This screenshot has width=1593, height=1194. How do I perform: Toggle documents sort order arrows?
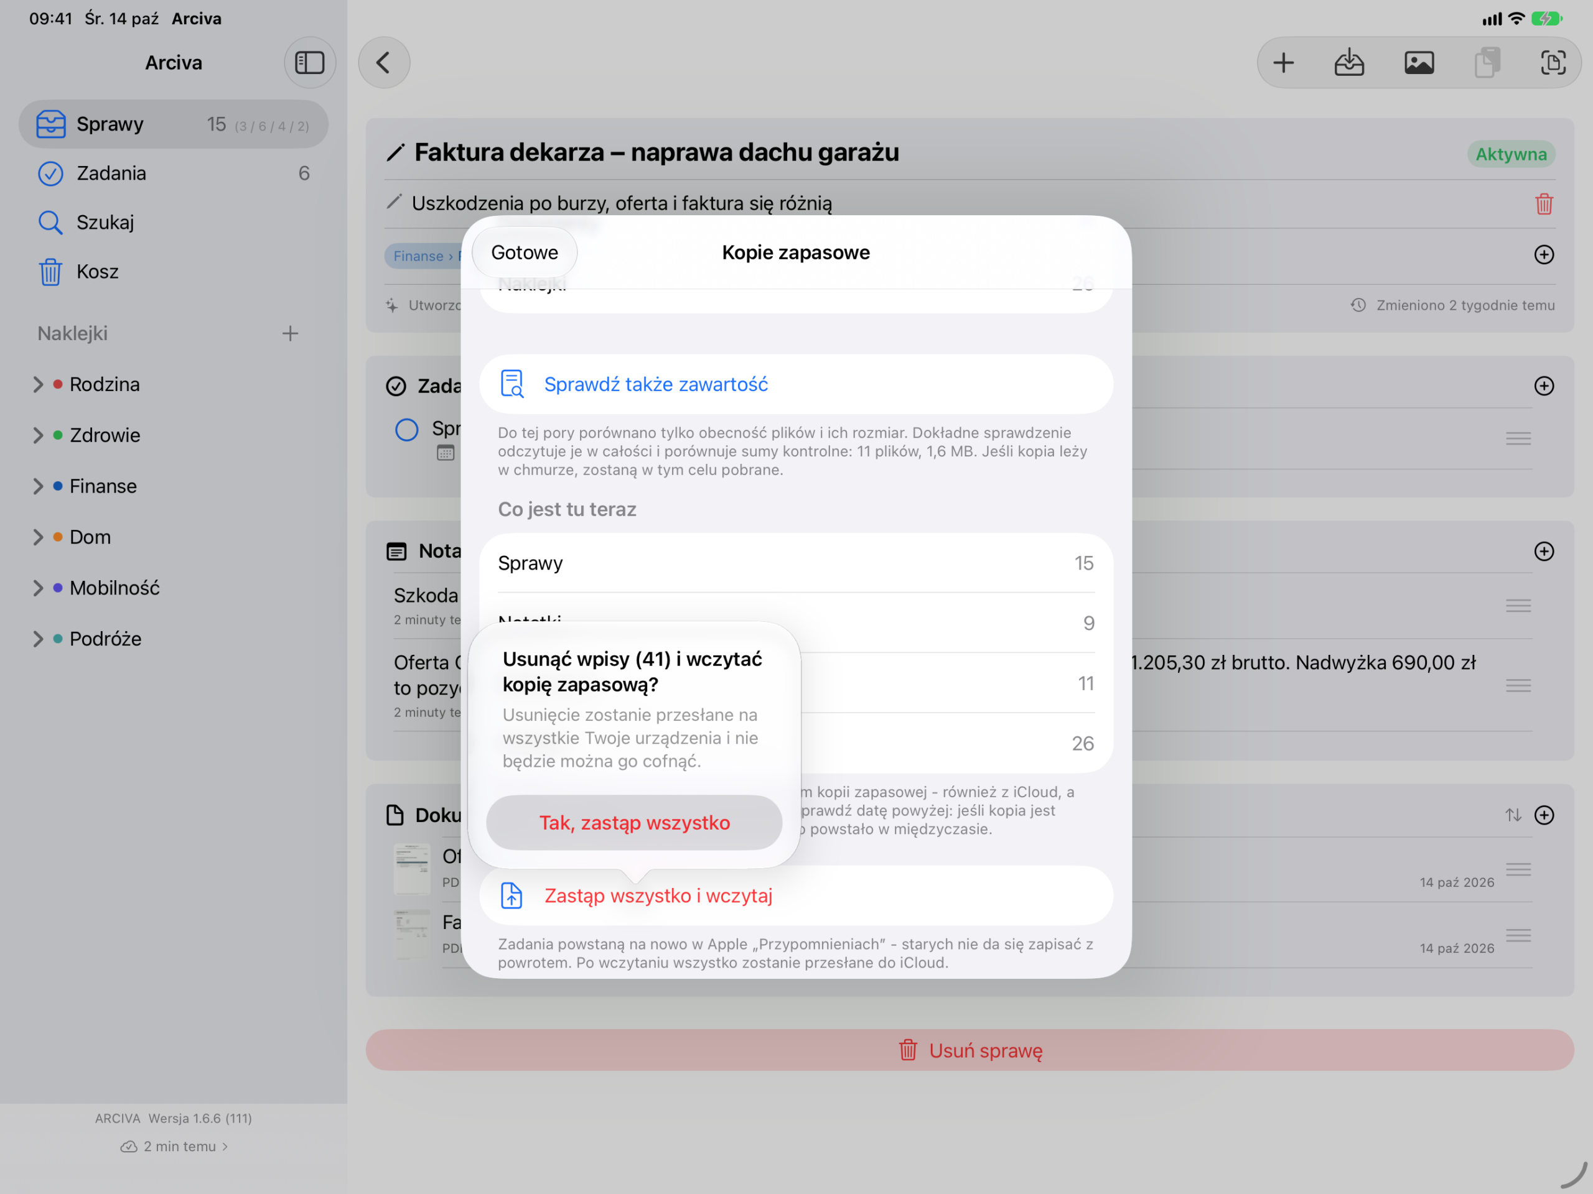tap(1513, 815)
